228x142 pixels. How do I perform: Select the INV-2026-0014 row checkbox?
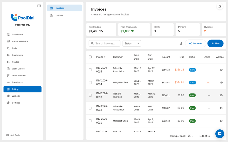point(90,83)
